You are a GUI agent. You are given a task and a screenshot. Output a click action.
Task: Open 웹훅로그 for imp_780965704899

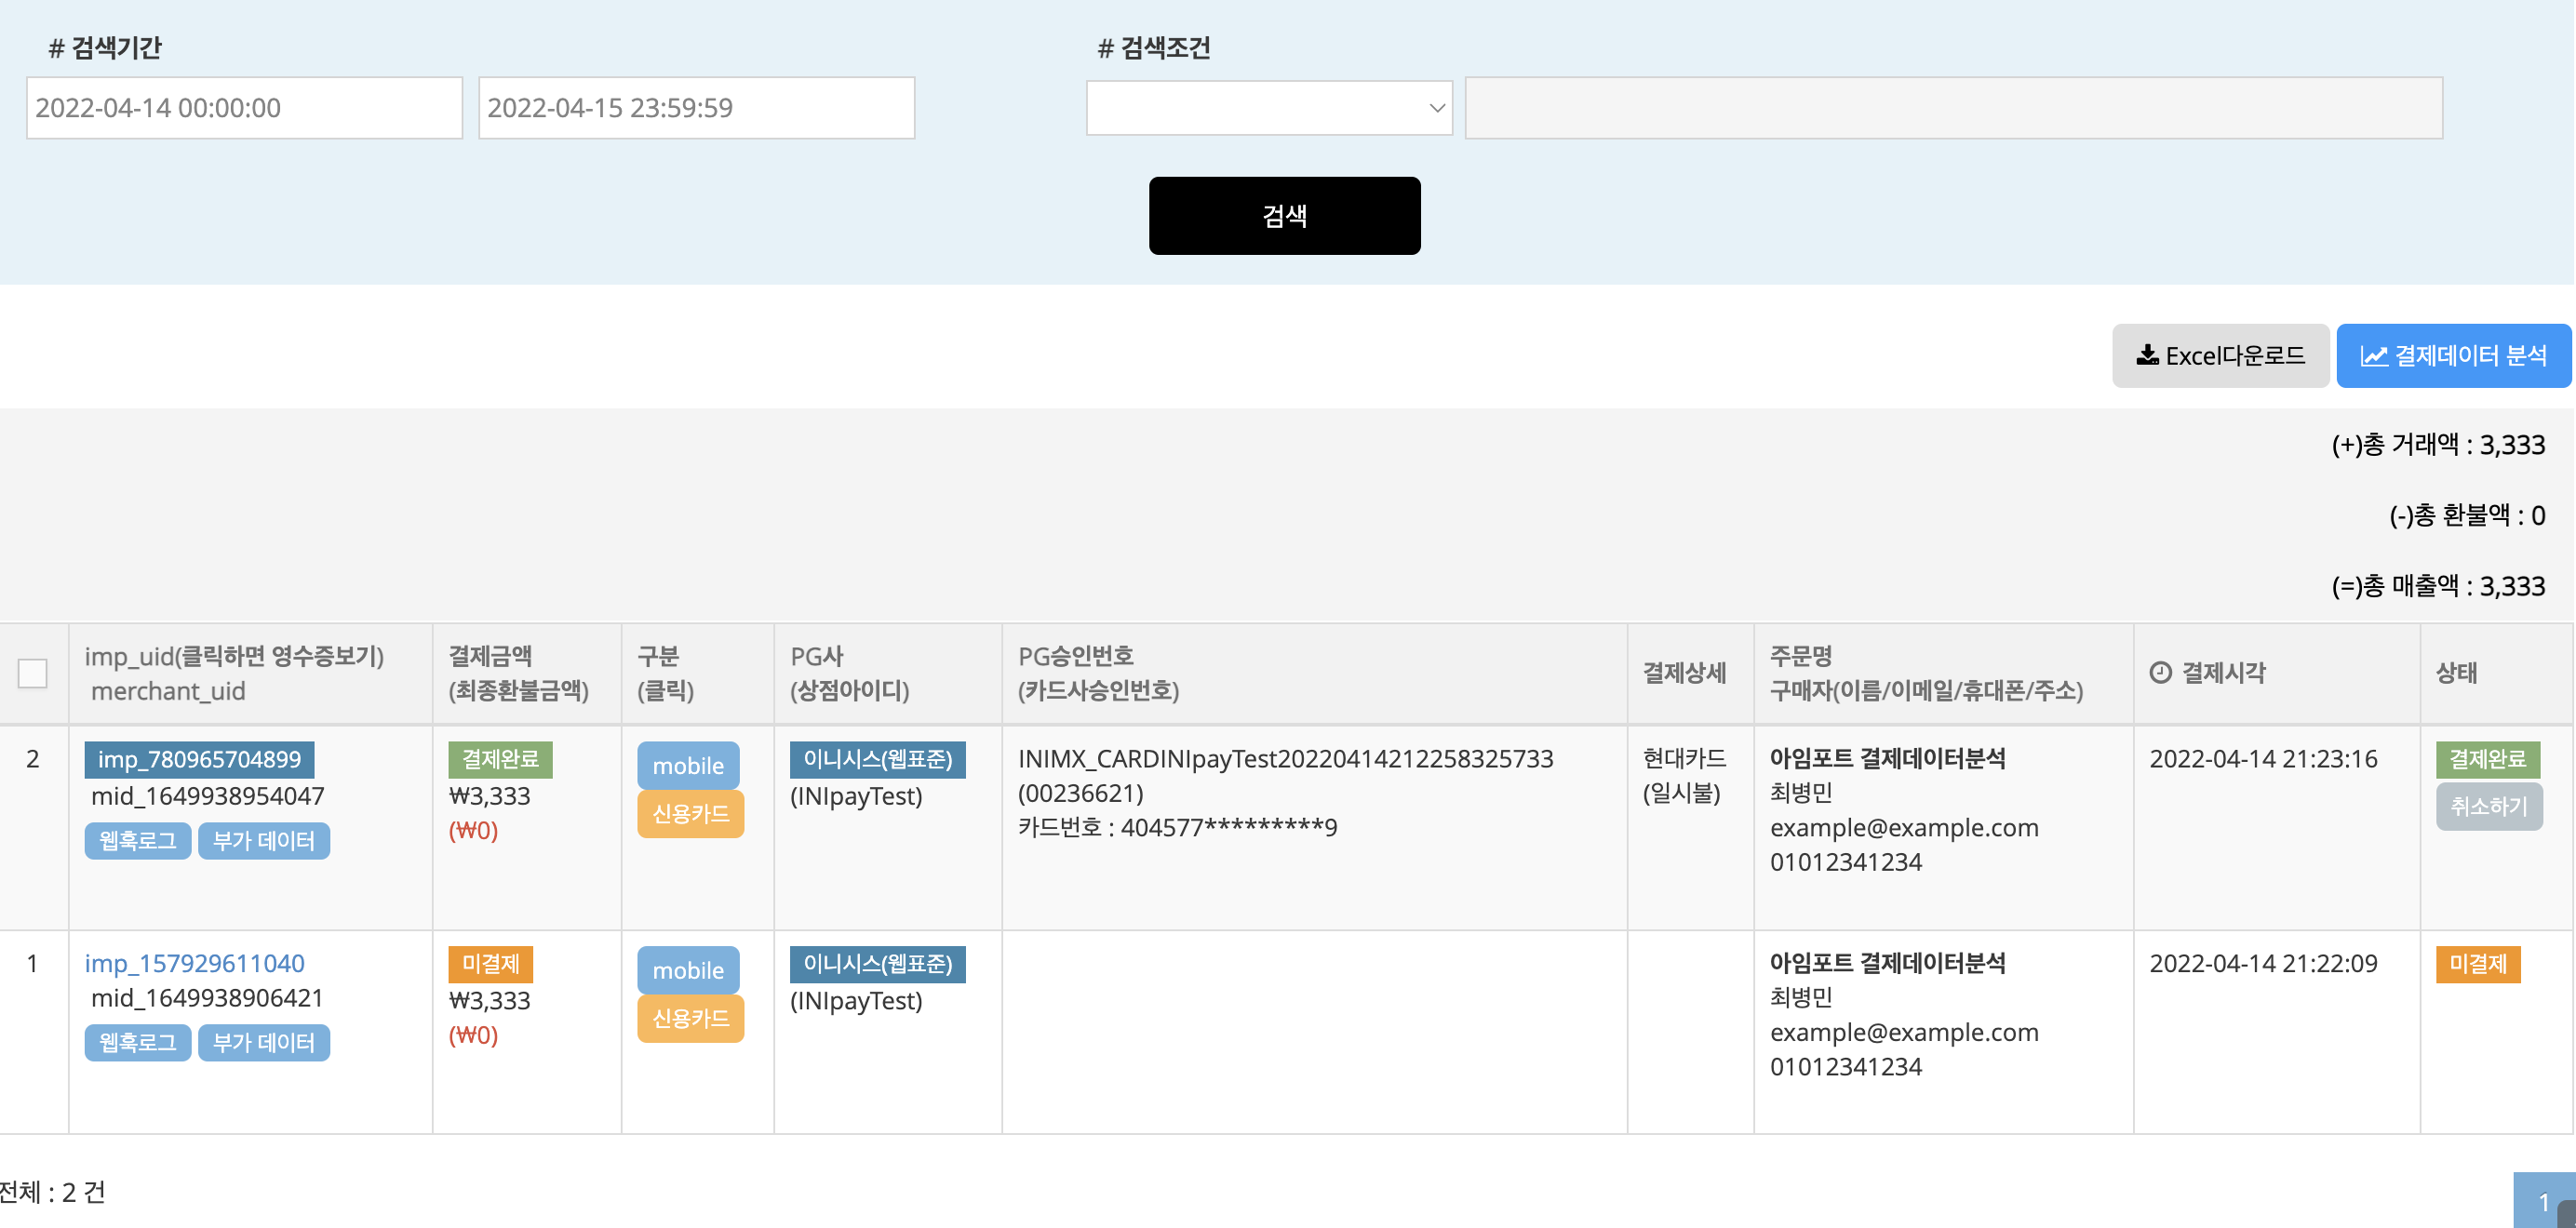pos(137,840)
